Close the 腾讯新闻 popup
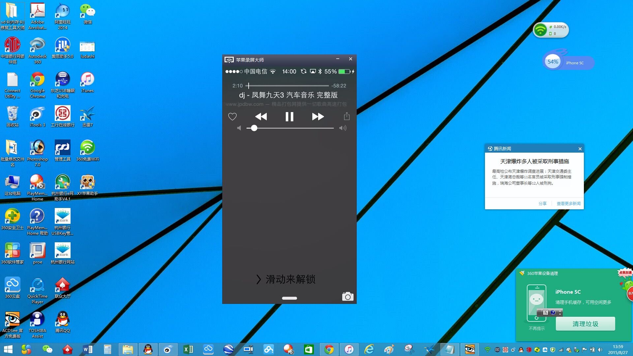 pos(580,149)
